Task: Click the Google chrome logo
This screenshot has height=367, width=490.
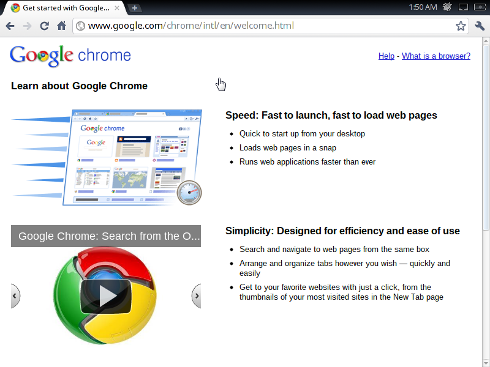Action: [70, 56]
